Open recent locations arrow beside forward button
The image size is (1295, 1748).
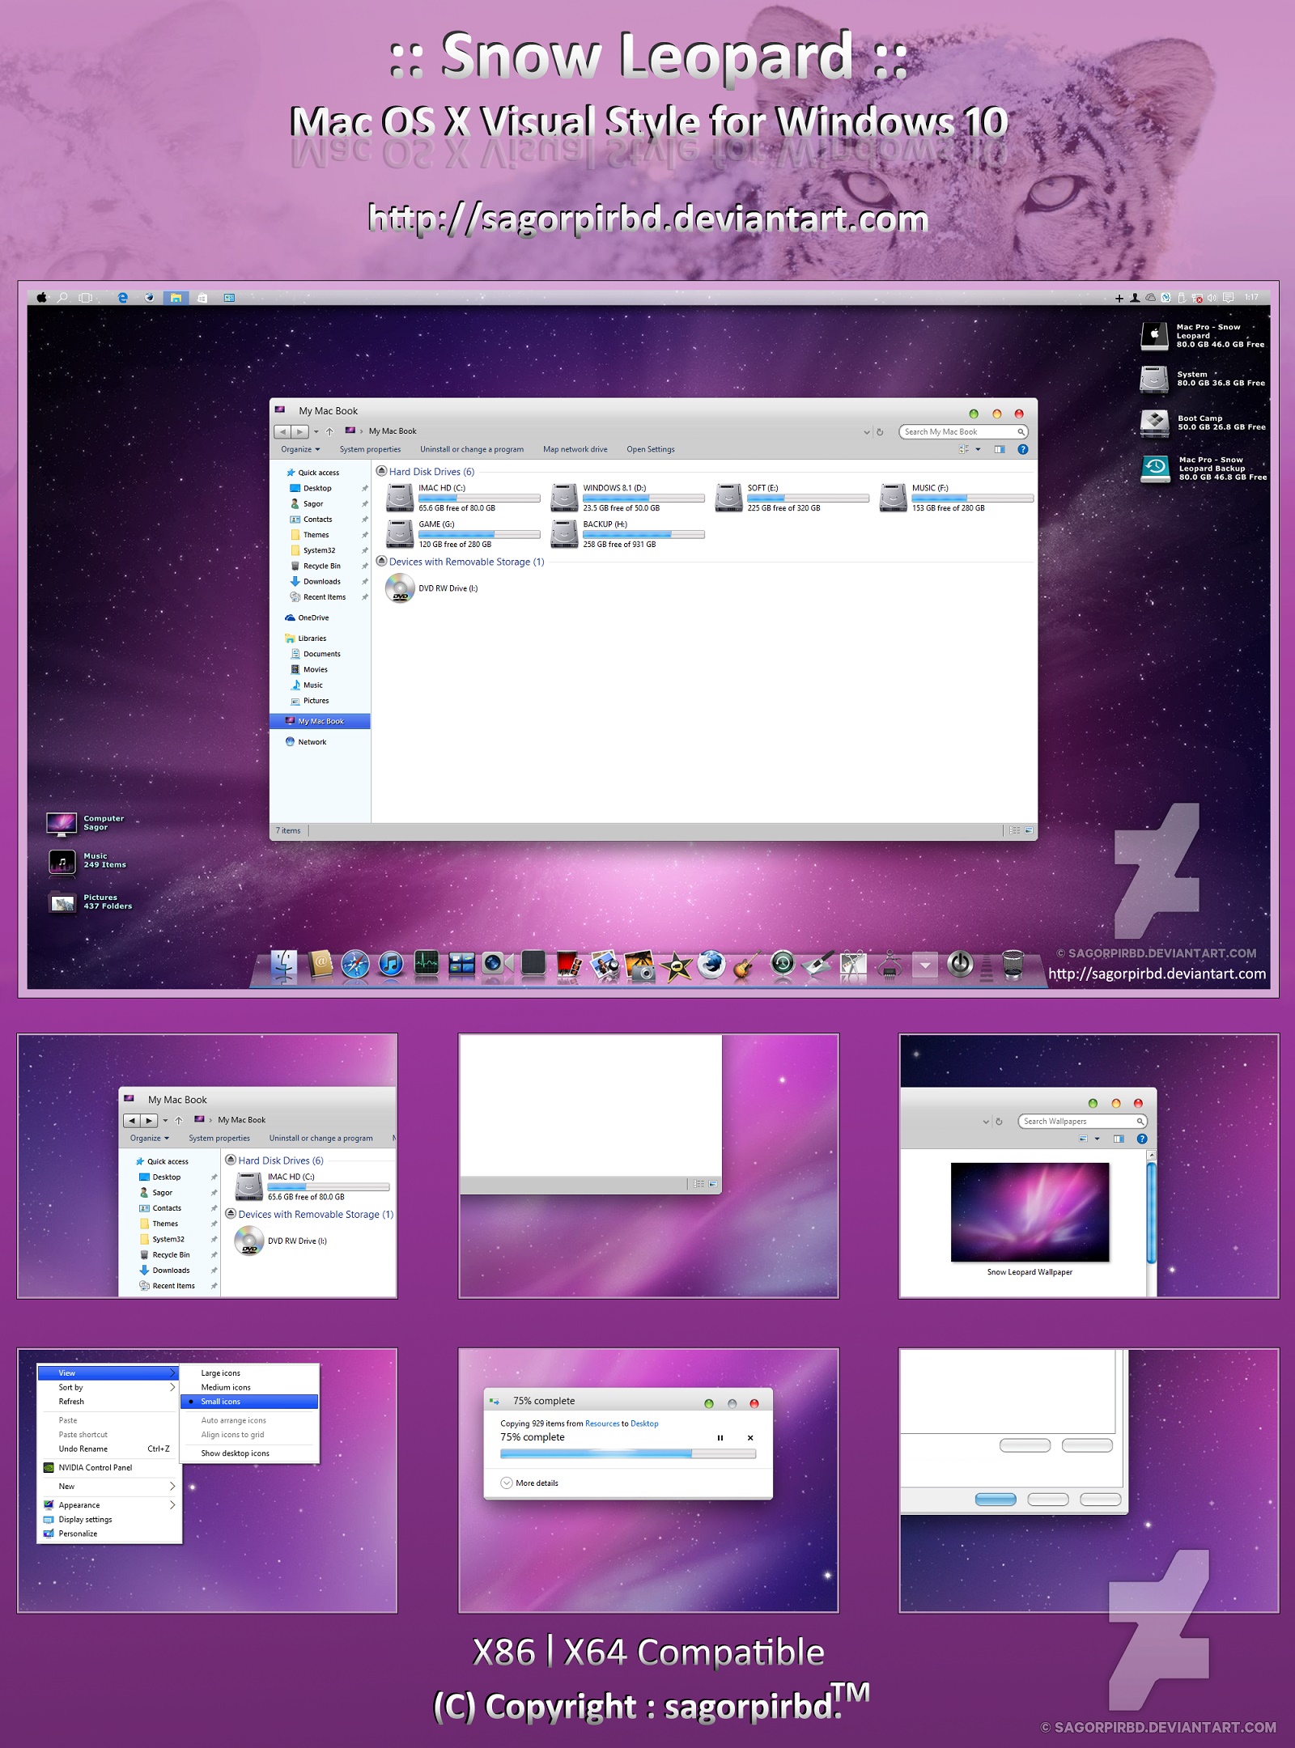[x=316, y=431]
